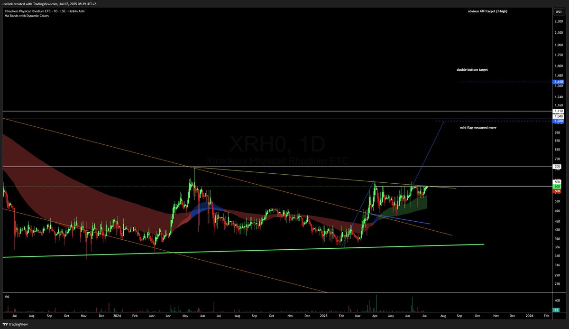The width and height of the screenshot is (569, 329).
Task: Click the 2025 label on the time axis
Action: pos(324,315)
